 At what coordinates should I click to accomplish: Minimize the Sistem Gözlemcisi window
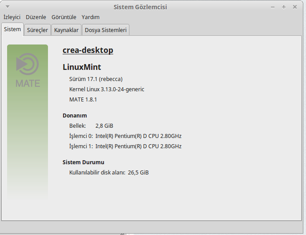(273, 7)
